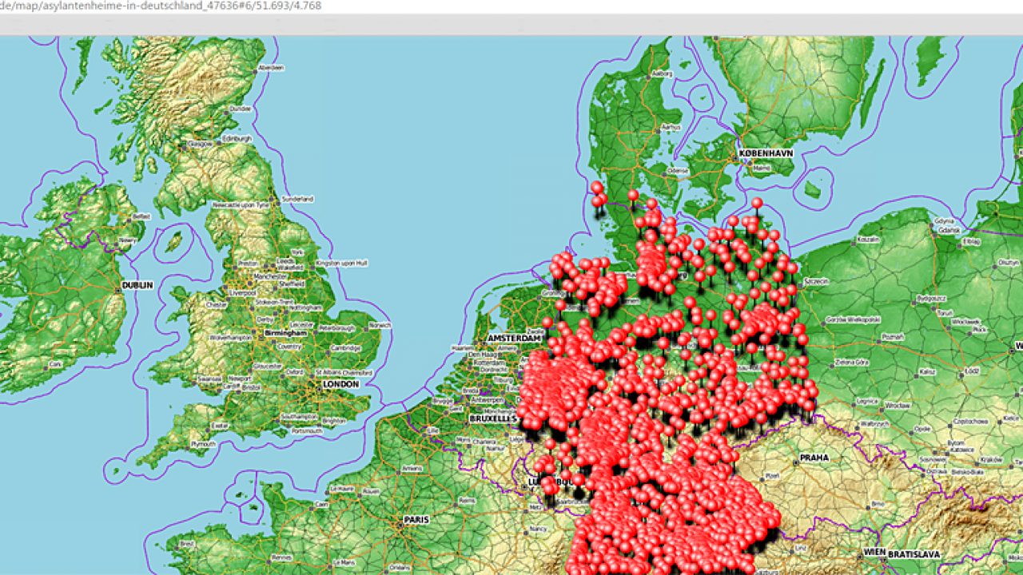Click the Belfast label in Northern Ireland
The image size is (1023, 575).
pyautogui.click(x=141, y=216)
